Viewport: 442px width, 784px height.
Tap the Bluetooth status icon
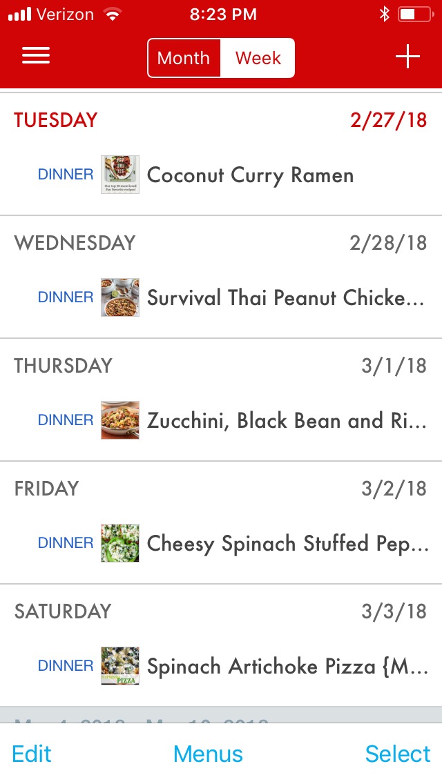point(385,14)
